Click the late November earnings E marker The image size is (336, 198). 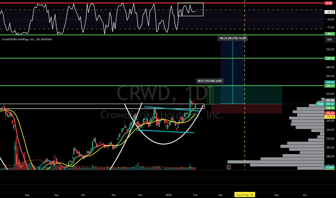137,167
